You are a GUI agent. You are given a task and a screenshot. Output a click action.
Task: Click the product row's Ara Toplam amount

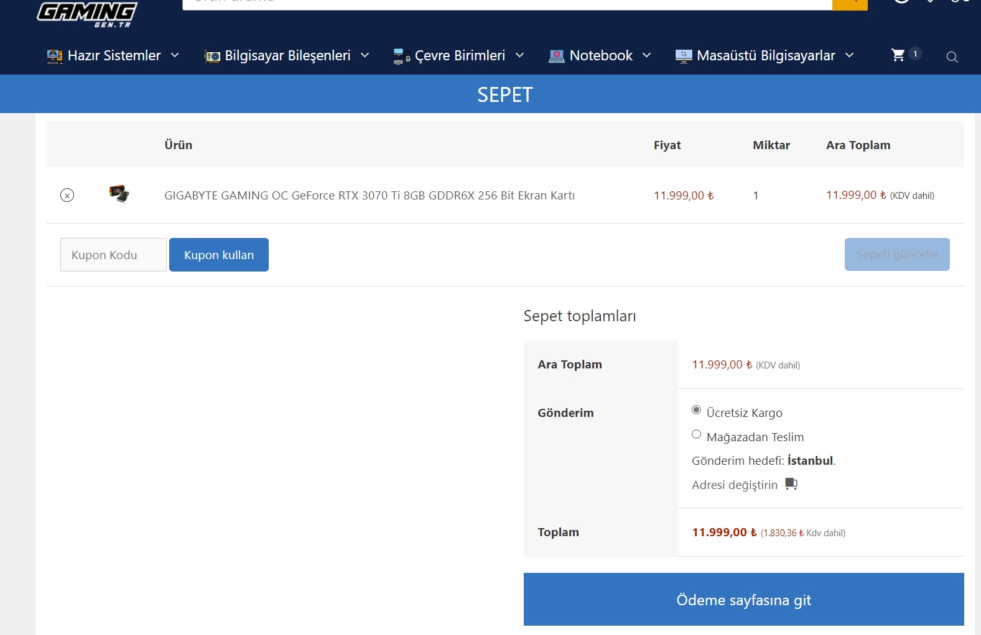point(856,195)
